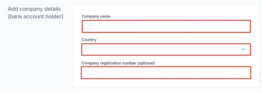Place the cursor in the first red-outlined text box
Image resolution: width=262 pixels, height=93 pixels.
pos(166,26)
